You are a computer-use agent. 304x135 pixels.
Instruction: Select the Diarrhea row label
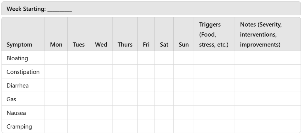coord(18,85)
